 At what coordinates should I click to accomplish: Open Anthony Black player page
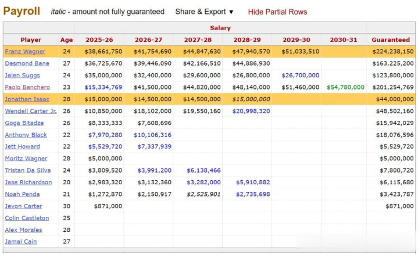(x=26, y=135)
